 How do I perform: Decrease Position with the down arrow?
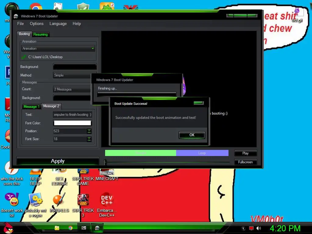(x=89, y=132)
